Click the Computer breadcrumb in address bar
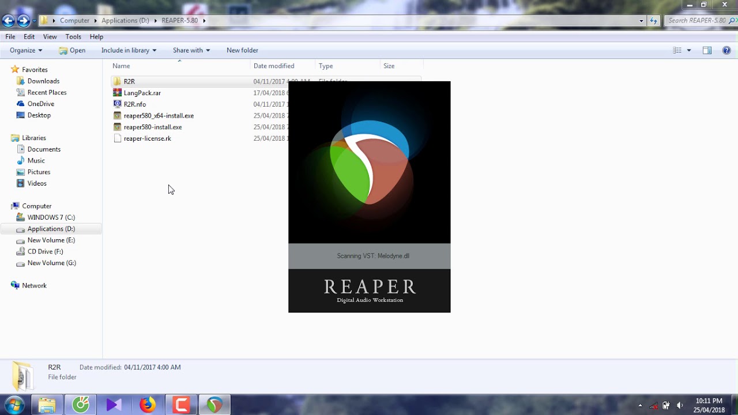This screenshot has height=415, width=738. point(75,21)
